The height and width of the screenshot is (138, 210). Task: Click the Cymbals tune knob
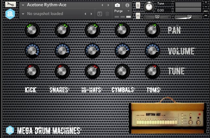122,71
